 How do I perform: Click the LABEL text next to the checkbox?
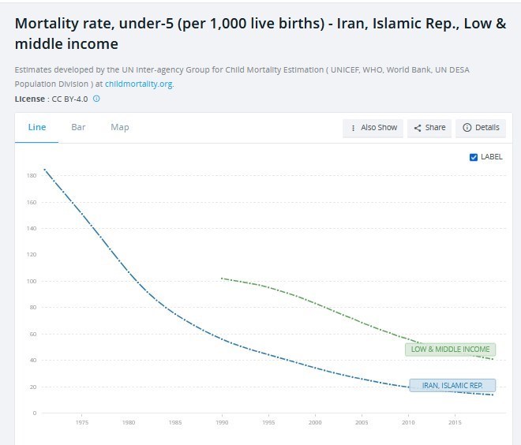491,157
